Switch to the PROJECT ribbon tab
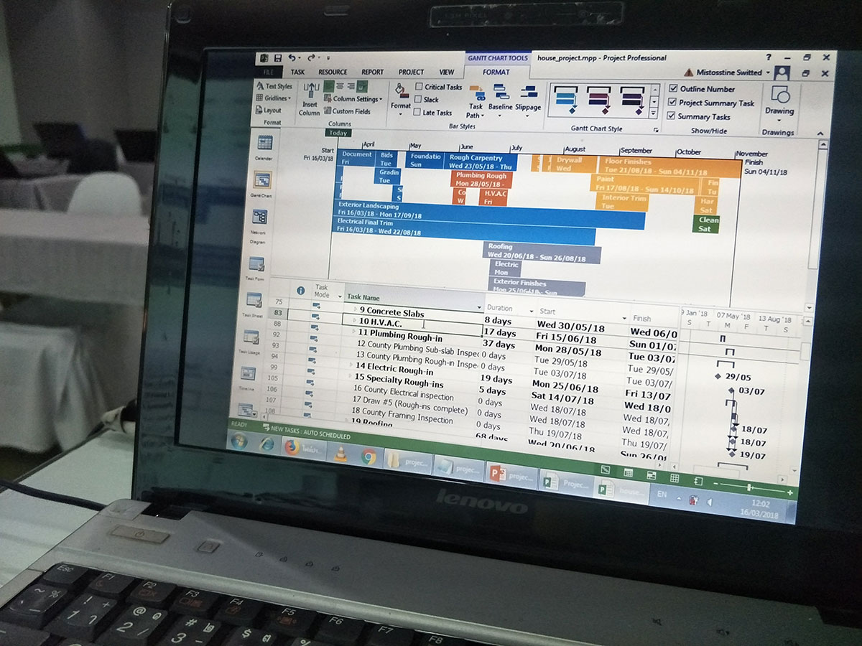Screen dimensions: 862x646 [411, 72]
